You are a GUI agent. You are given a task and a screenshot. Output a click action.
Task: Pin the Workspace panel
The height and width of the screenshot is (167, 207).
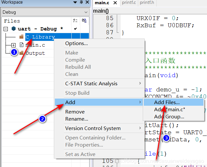(x=81, y=2)
